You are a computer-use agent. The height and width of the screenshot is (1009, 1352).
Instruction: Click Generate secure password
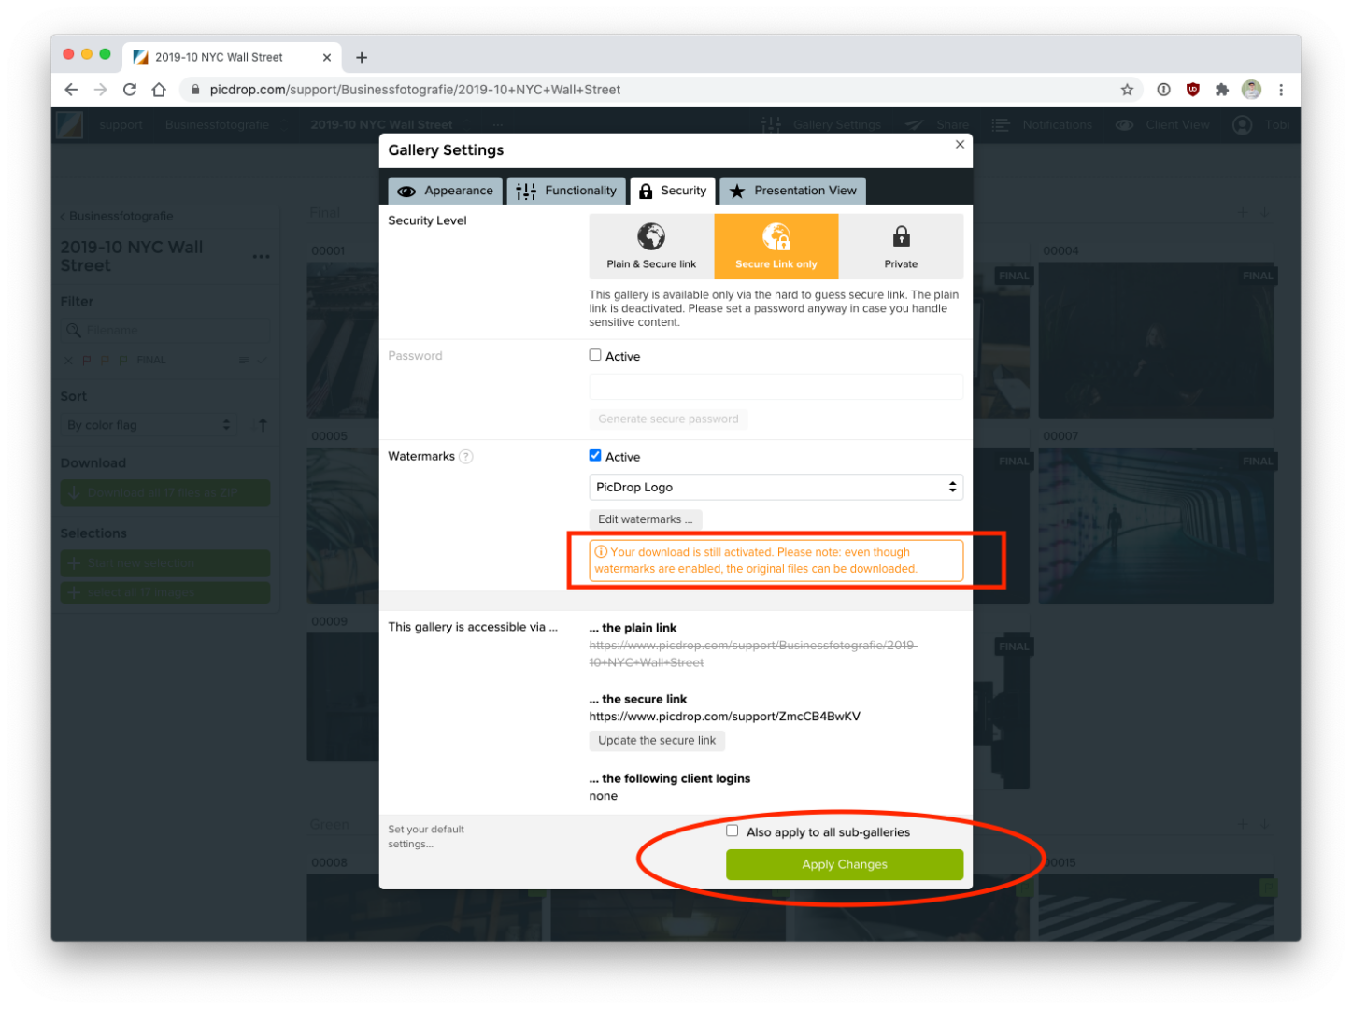coord(668,419)
